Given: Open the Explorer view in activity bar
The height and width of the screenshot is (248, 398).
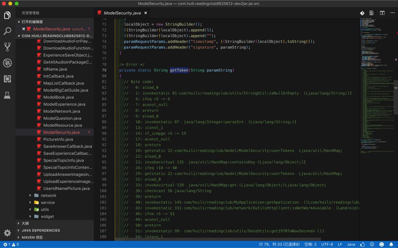Looking at the screenshot, I should [x=7, y=16].
